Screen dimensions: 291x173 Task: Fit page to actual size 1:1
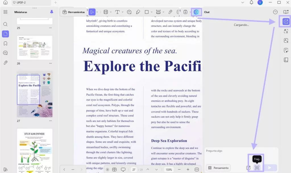[197, 170]
